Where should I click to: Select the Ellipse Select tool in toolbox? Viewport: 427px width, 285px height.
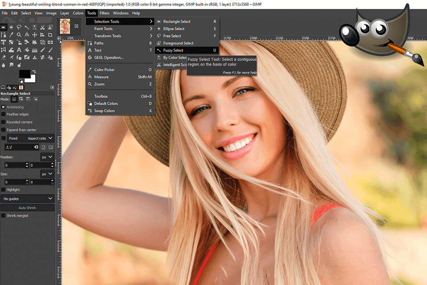(11, 27)
